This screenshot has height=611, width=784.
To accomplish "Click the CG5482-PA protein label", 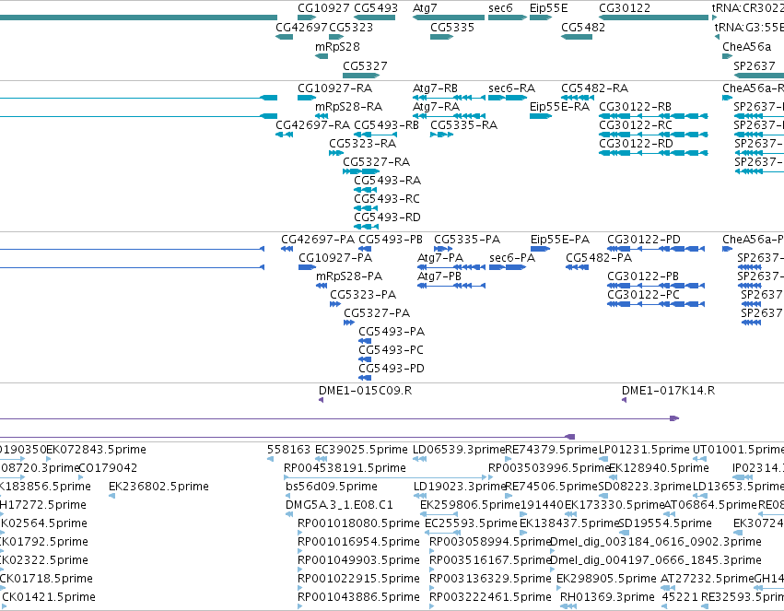I will point(599,258).
